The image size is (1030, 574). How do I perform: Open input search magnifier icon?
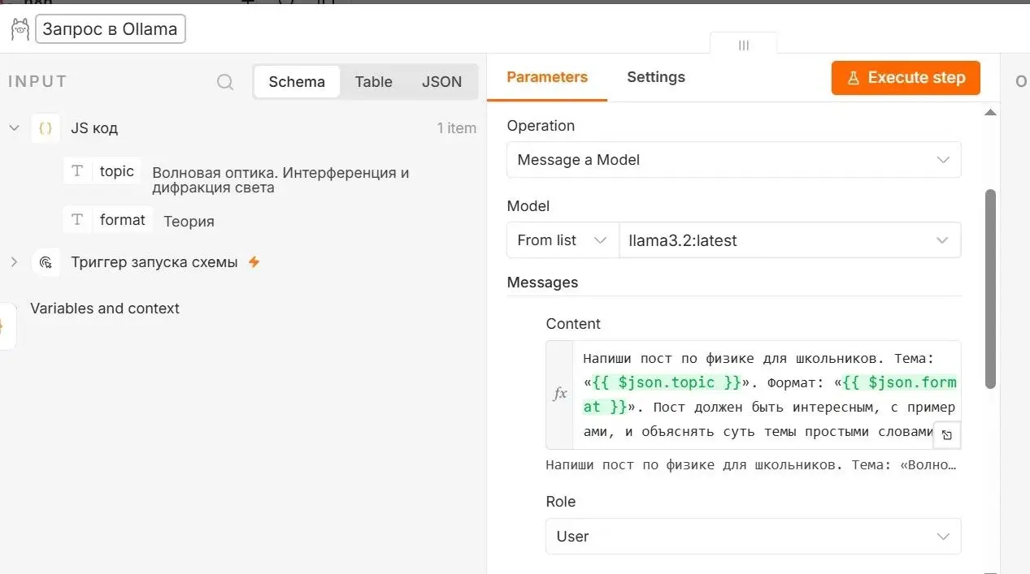[x=225, y=82]
